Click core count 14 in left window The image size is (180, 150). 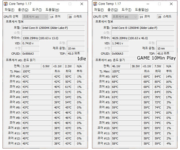[52, 17]
